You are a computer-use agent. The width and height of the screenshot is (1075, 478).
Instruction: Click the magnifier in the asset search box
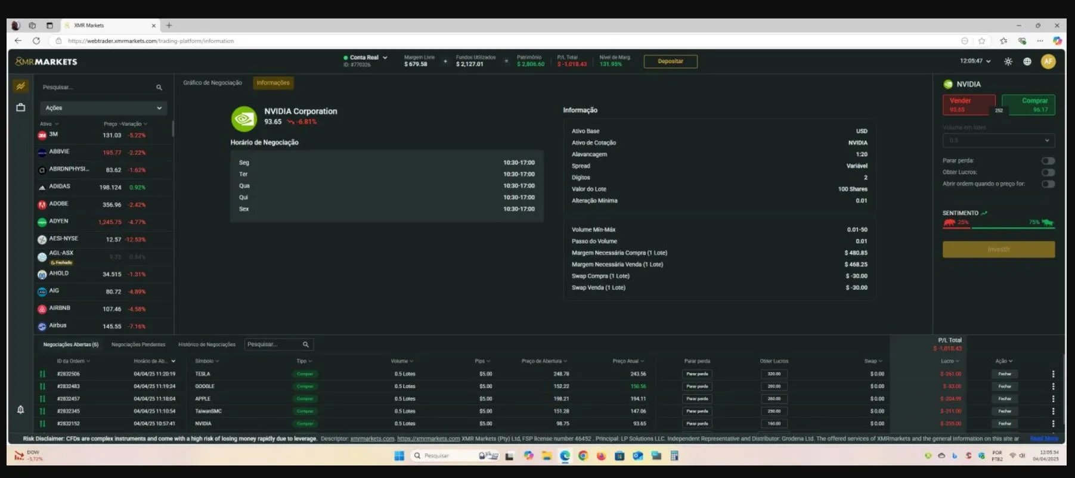[159, 88]
